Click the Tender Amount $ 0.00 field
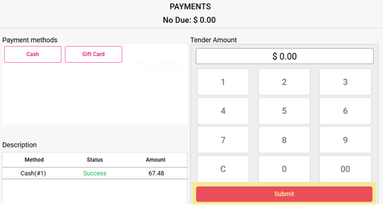The image size is (383, 205). 284,56
